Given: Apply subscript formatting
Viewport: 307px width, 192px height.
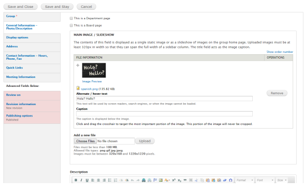Looking at the screenshot, I should click(x=179, y=180).
